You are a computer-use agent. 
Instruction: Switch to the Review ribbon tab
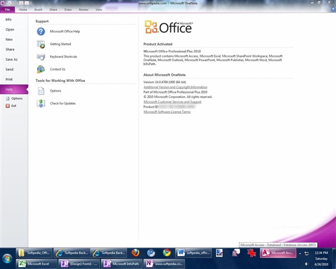click(83, 10)
